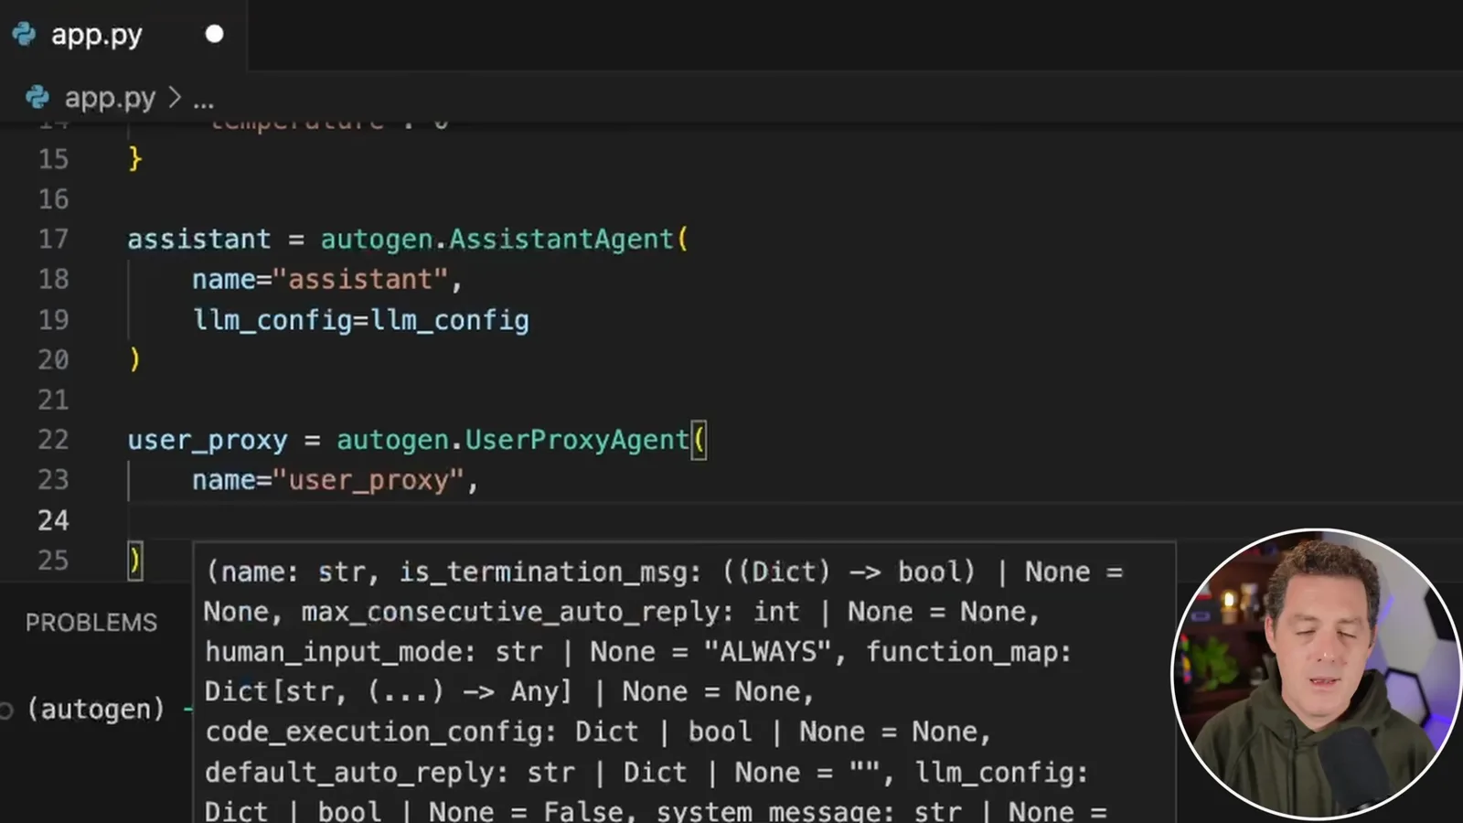Screen dimensions: 1463x823
Task: Click line number 17 in the gutter
Action: click(x=53, y=240)
